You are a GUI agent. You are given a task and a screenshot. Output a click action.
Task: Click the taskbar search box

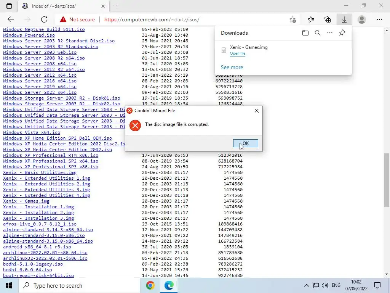pyautogui.click(x=79, y=285)
